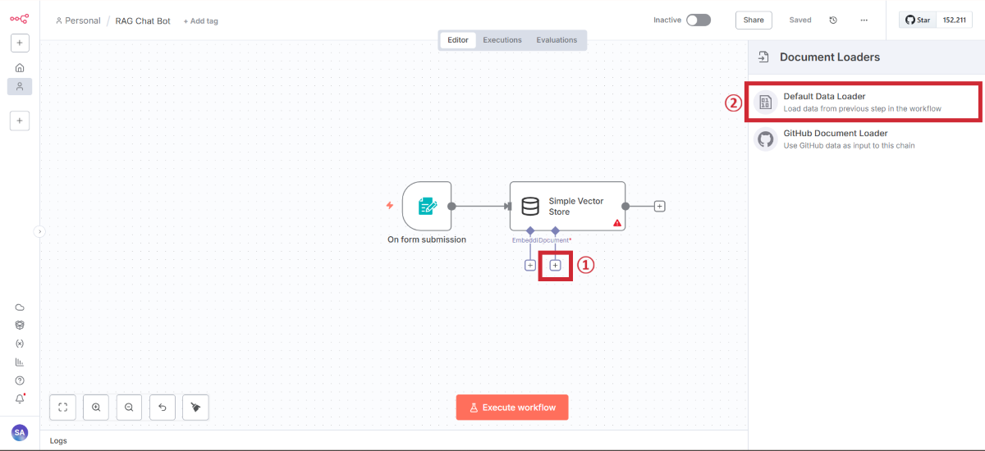Click the plus under the Document connector
Image resolution: width=985 pixels, height=451 pixels.
click(x=555, y=265)
